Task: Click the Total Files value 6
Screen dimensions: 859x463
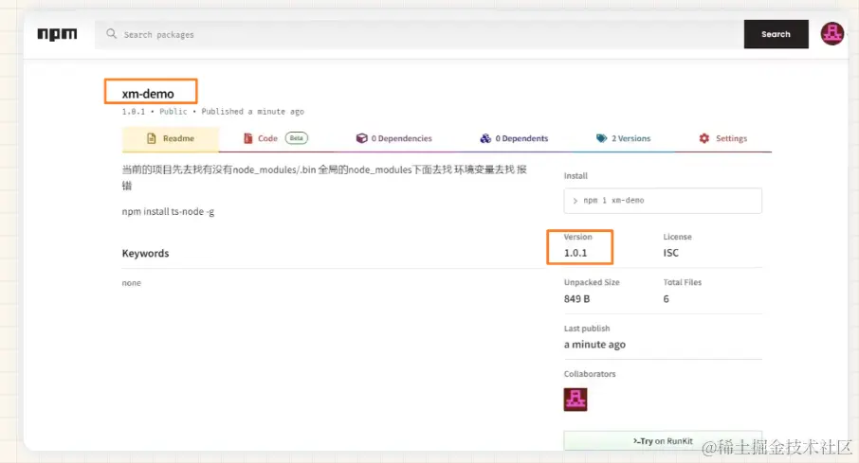Action: coord(667,299)
